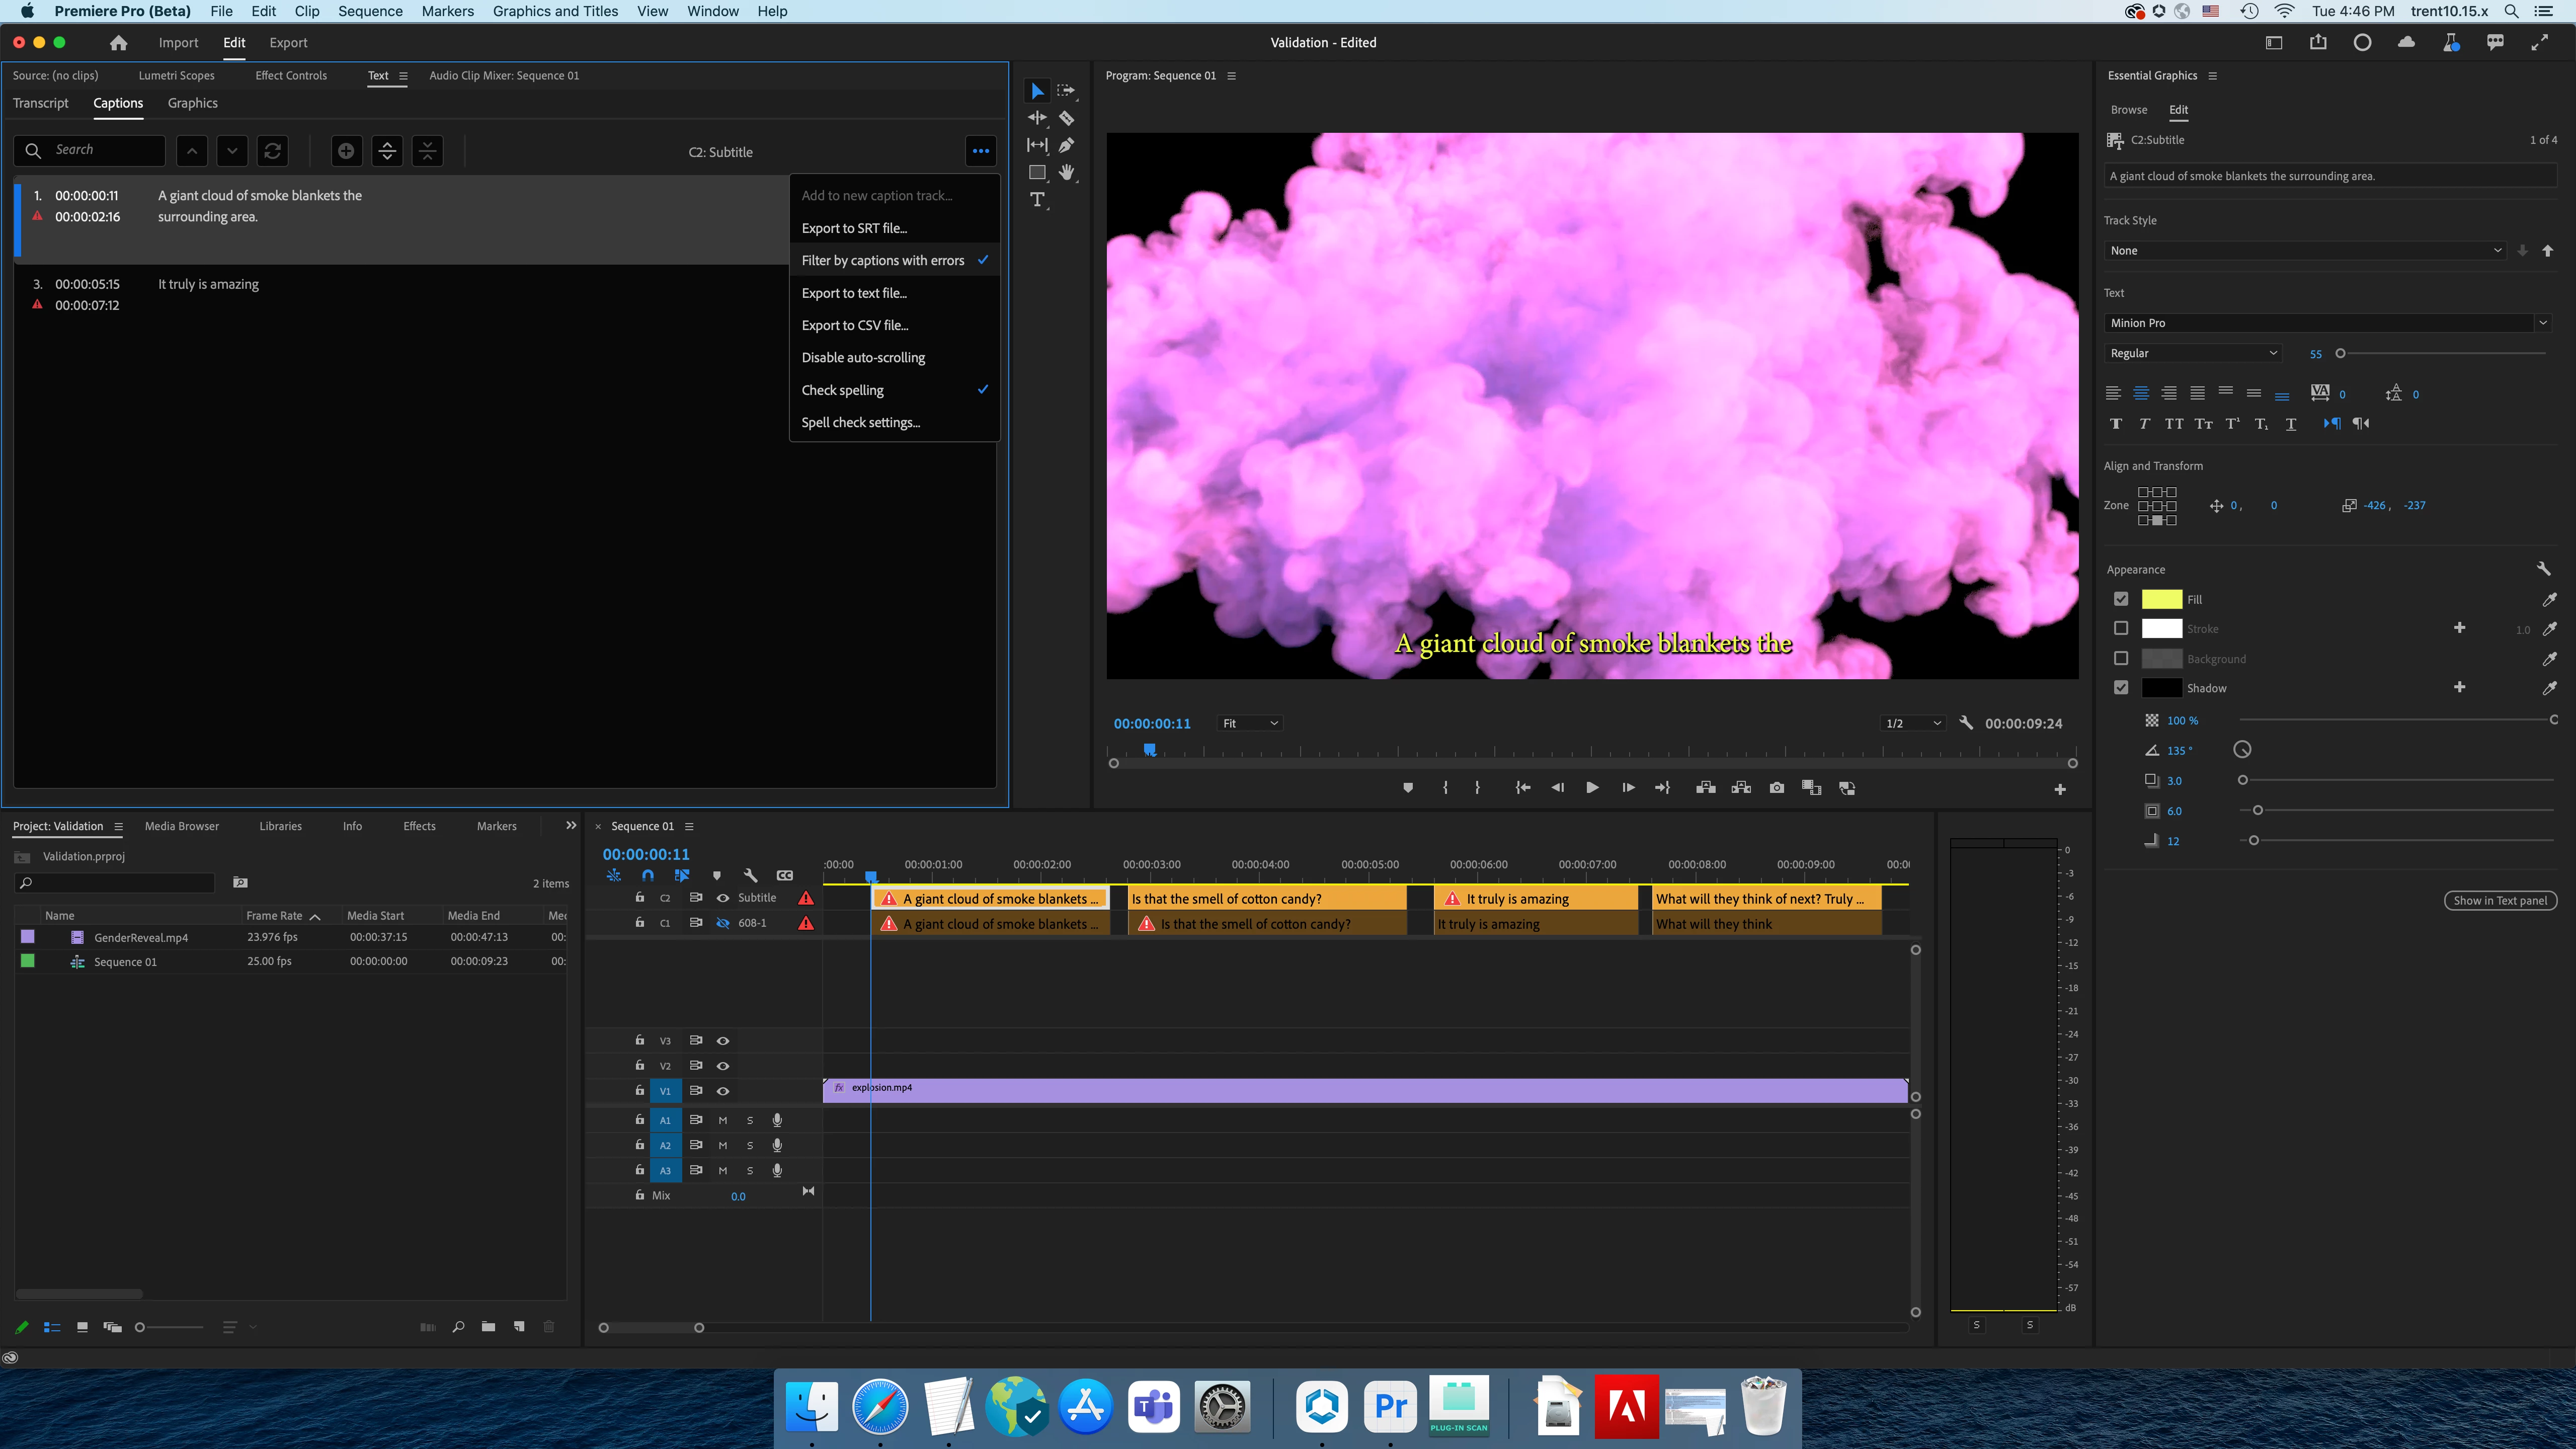Switch to the Transcript tab
2576x1449 pixels.
coord(41,103)
